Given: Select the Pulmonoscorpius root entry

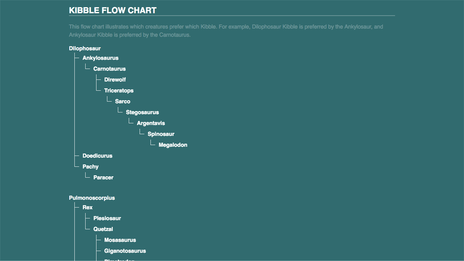Looking at the screenshot, I should (x=92, y=198).
